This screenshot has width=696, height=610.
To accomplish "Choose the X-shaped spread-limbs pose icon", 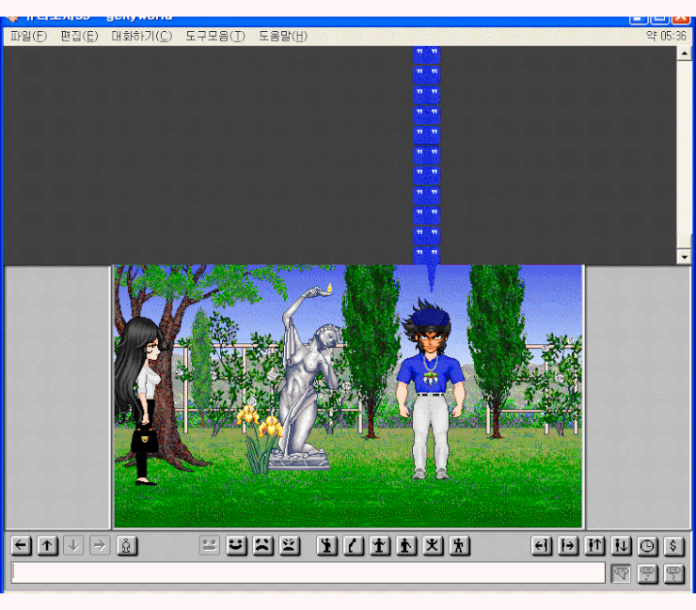I will tap(433, 545).
